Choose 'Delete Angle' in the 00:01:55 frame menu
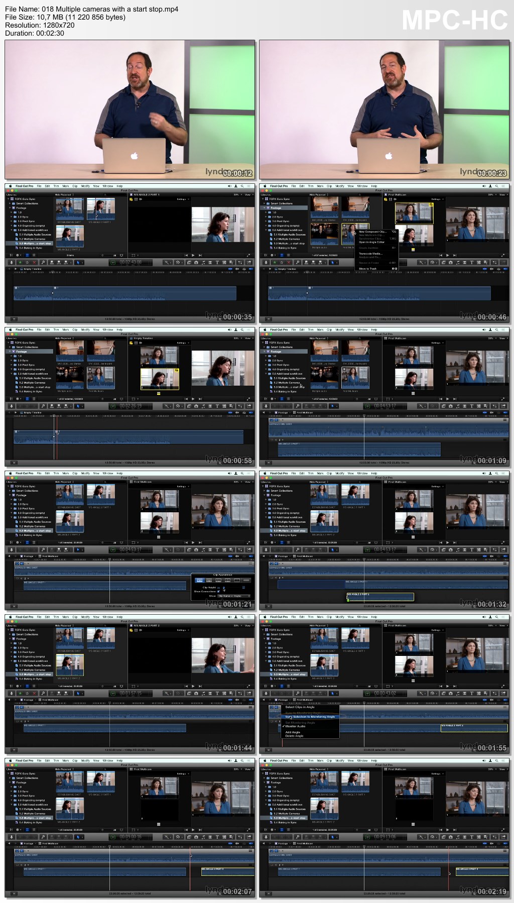This screenshot has height=903, width=514. [x=294, y=736]
